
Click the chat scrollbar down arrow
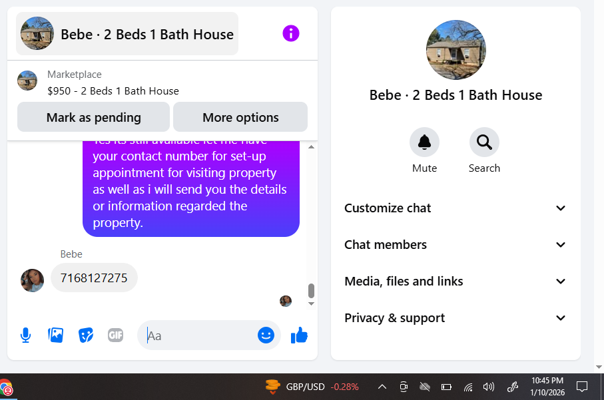(311, 303)
